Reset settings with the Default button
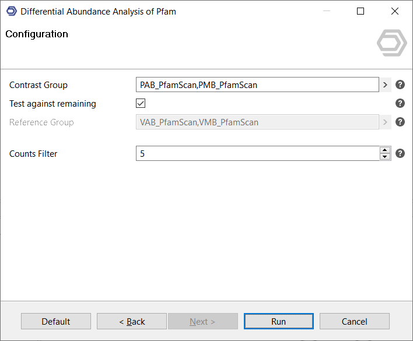This screenshot has width=413, height=341. (56, 322)
